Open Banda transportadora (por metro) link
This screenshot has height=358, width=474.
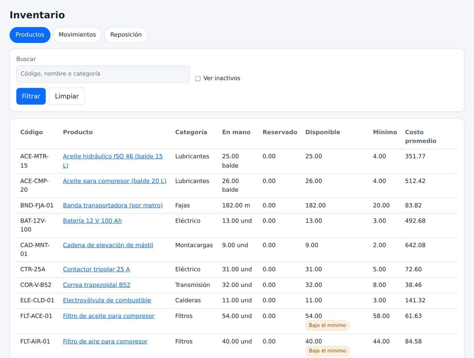113,206
